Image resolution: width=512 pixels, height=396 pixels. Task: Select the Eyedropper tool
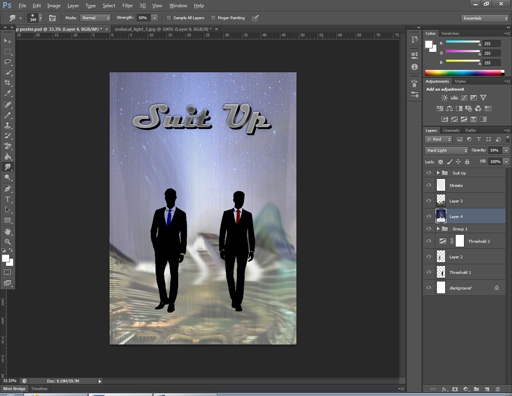click(x=8, y=93)
